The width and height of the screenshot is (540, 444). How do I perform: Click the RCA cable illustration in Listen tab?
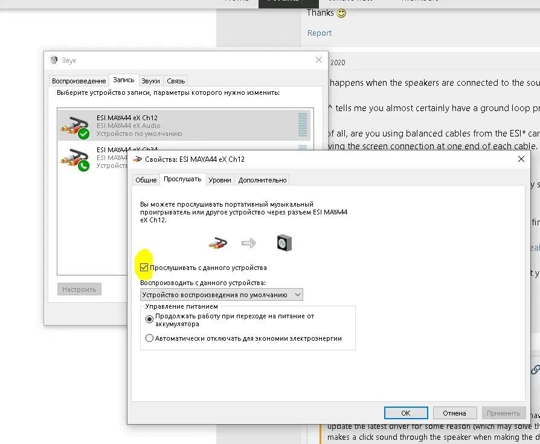[x=217, y=243]
